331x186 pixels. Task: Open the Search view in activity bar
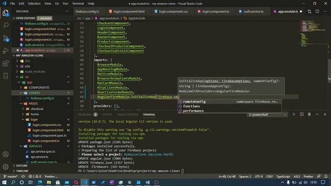pyautogui.click(x=6, y=25)
